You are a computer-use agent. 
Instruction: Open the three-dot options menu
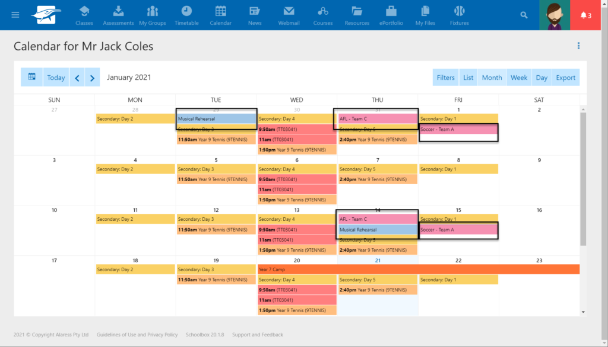(578, 46)
